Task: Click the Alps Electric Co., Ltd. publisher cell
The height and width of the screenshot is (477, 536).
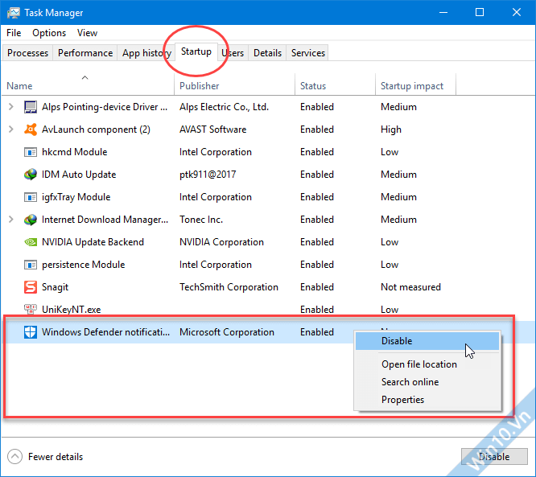Action: click(225, 107)
